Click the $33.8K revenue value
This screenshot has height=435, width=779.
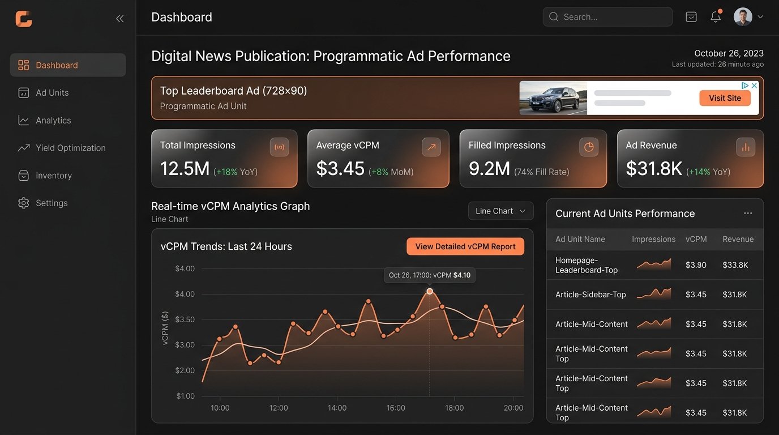[x=735, y=265]
